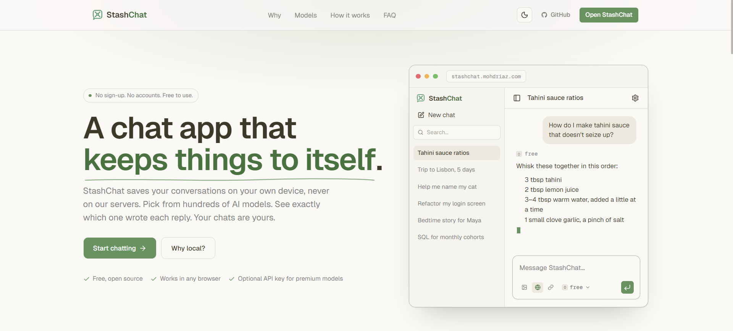Click the page vertical scrollbar

point(731,27)
